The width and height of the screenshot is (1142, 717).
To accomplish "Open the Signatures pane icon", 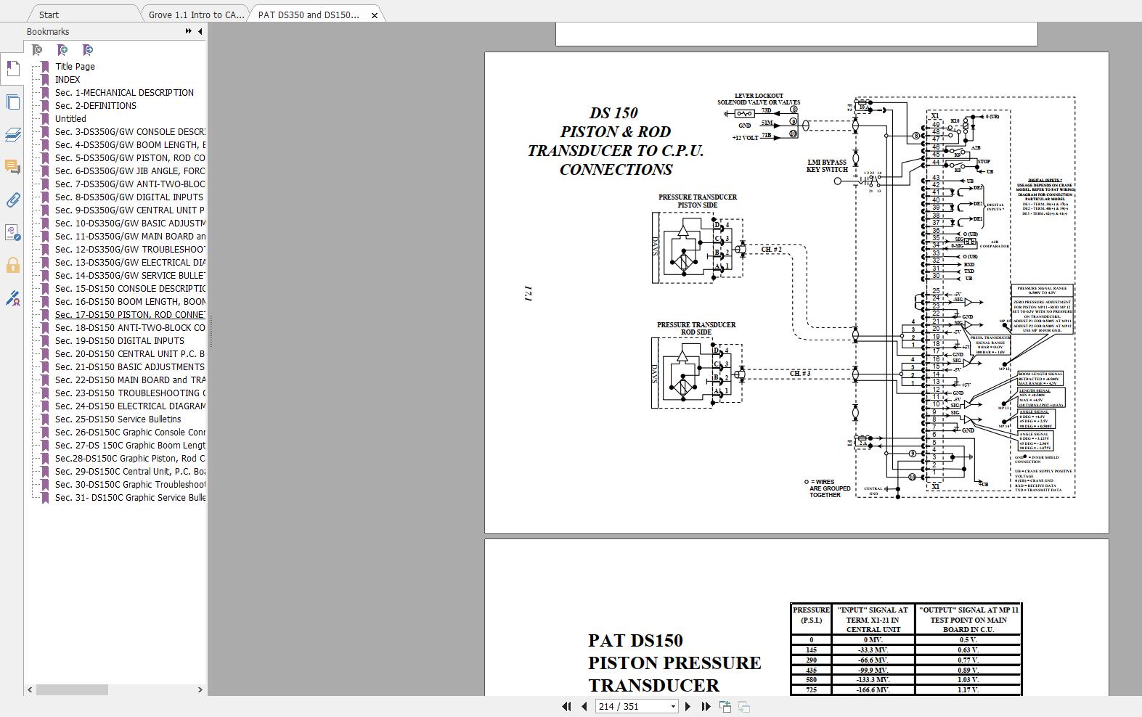I will pyautogui.click(x=12, y=232).
